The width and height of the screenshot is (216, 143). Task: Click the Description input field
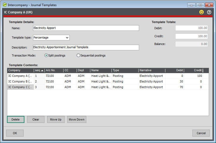(86, 47)
